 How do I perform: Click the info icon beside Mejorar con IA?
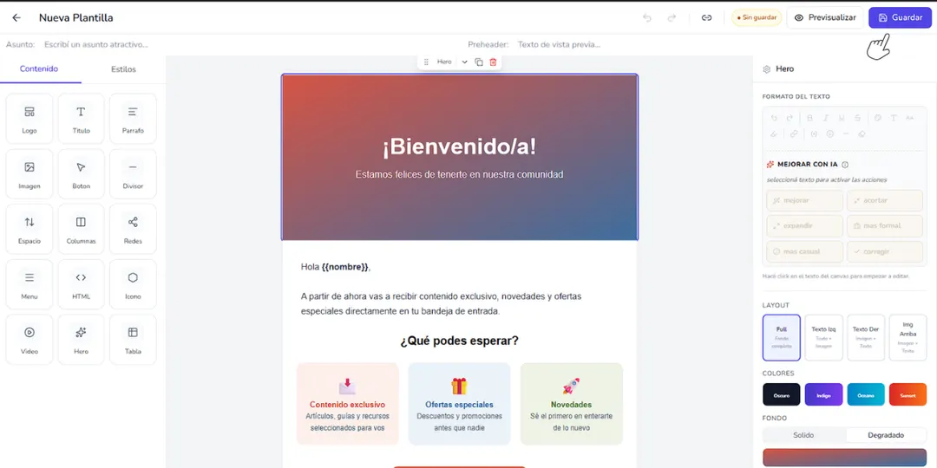coord(845,165)
